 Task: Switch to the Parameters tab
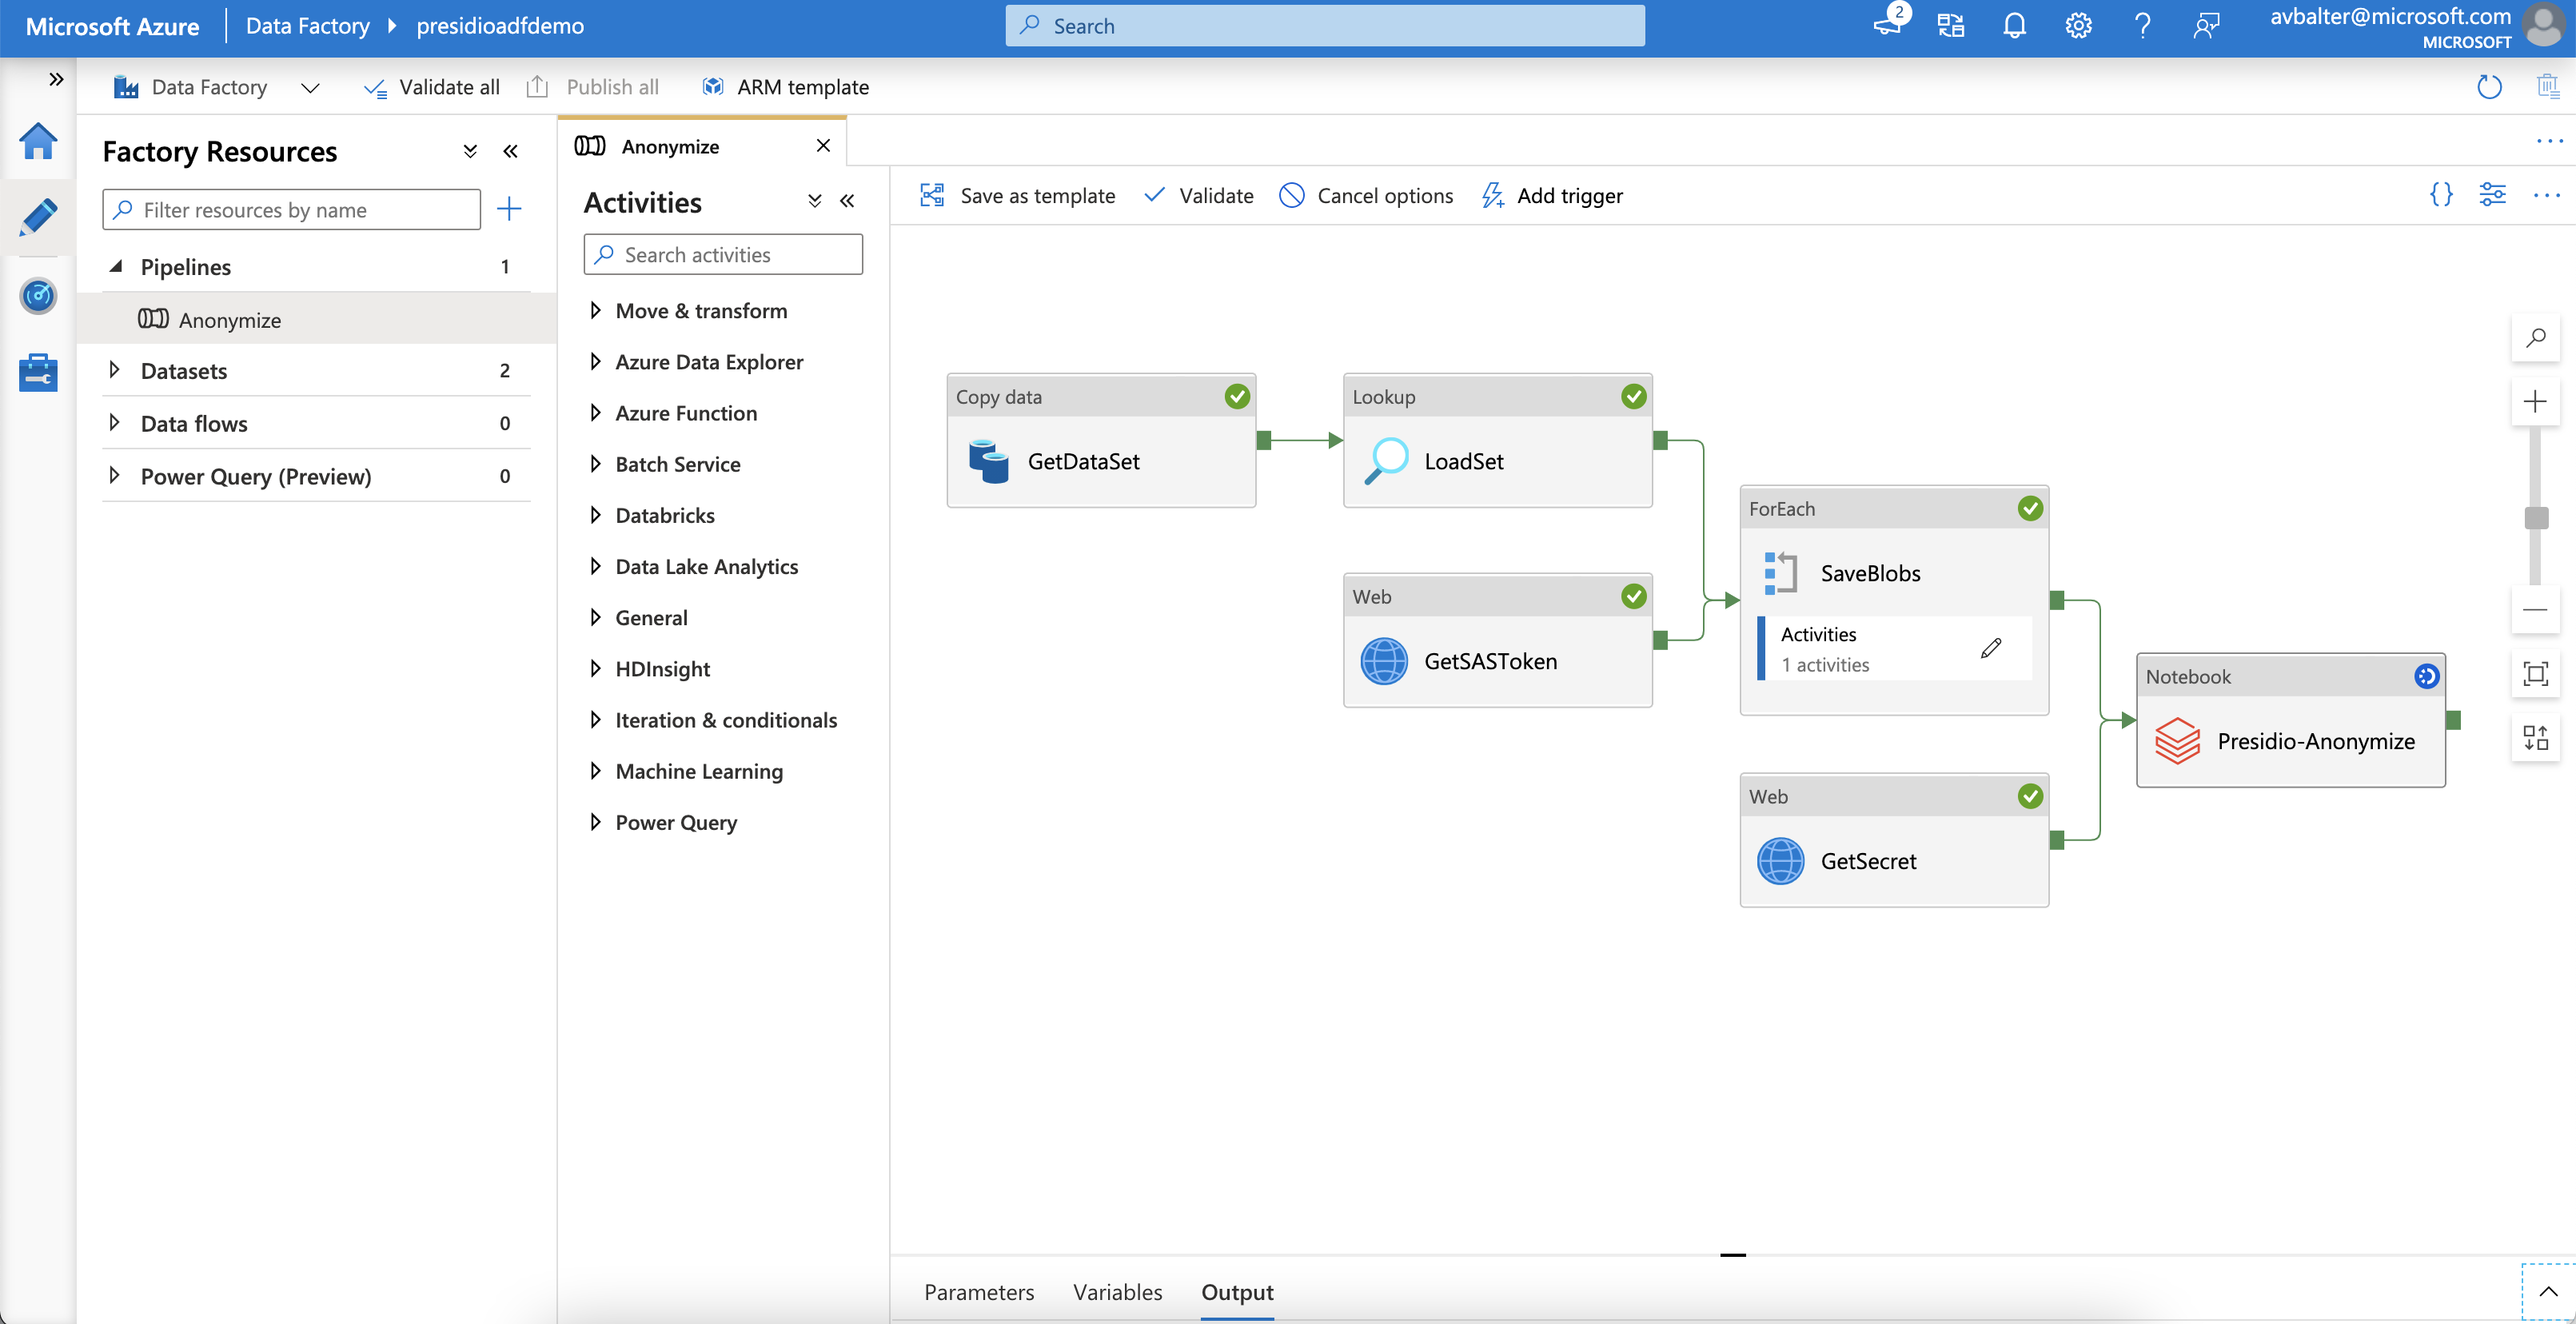tap(979, 1292)
